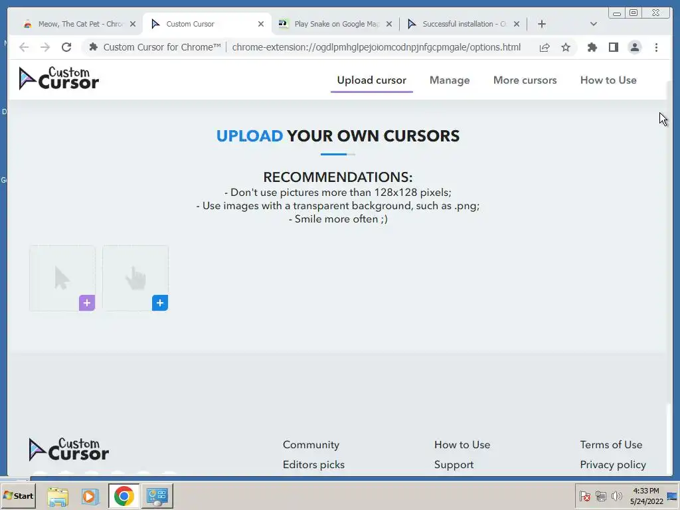Click the Show desktop button
This screenshot has height=510, width=680.
point(673,496)
